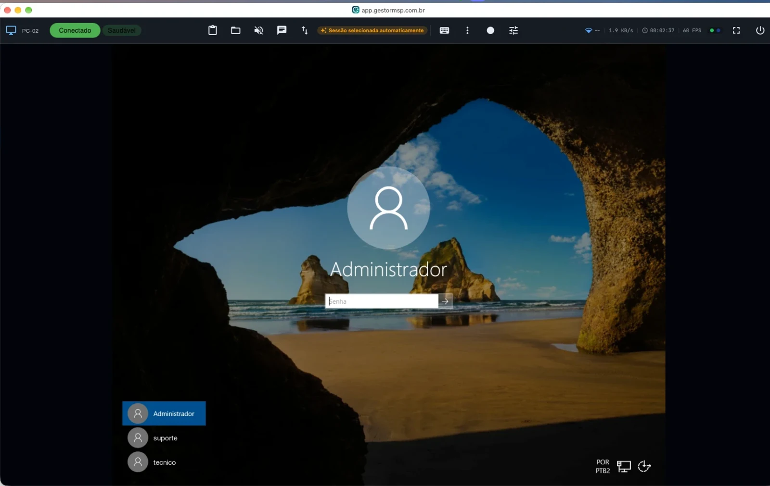
Task: Click the Wi-Fi connection quality icon
Action: pyautogui.click(x=589, y=30)
